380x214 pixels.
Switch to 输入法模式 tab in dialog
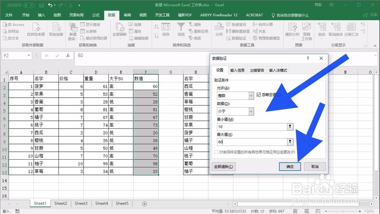(x=278, y=70)
